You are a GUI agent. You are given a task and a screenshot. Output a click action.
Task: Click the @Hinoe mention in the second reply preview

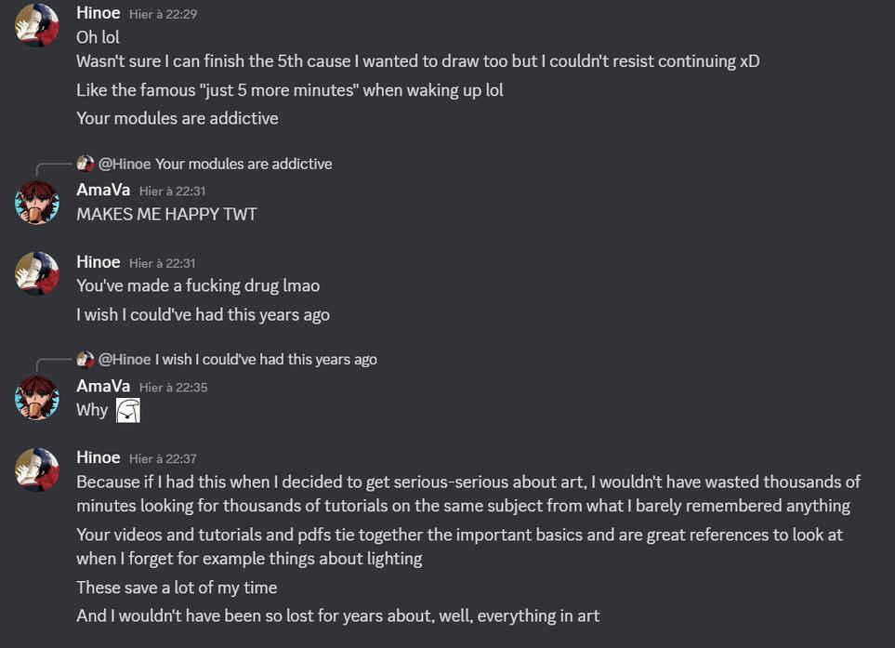tap(125, 359)
